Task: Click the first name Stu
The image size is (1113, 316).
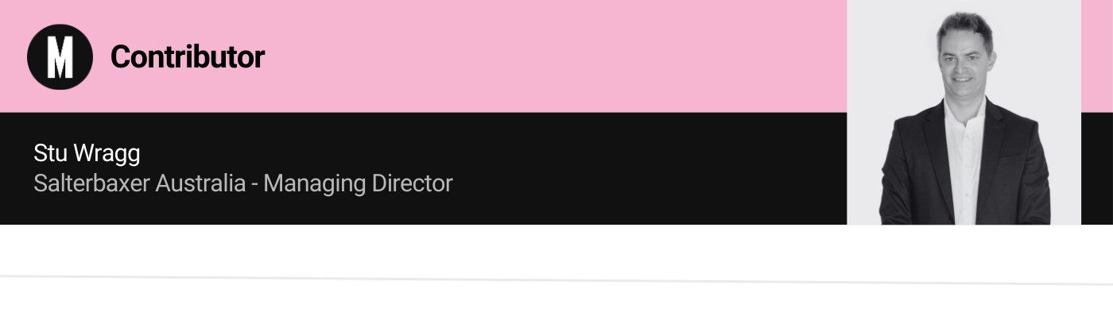Action: coord(50,153)
